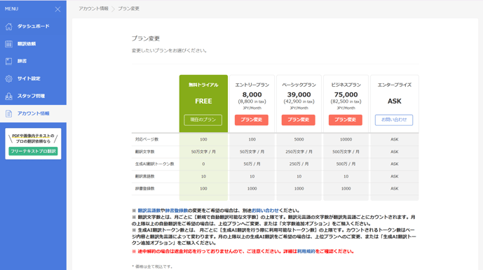Image resolution: width=483 pixels, height=270 pixels.
Task: Click エントリープラン plan title
Action: point(252,85)
